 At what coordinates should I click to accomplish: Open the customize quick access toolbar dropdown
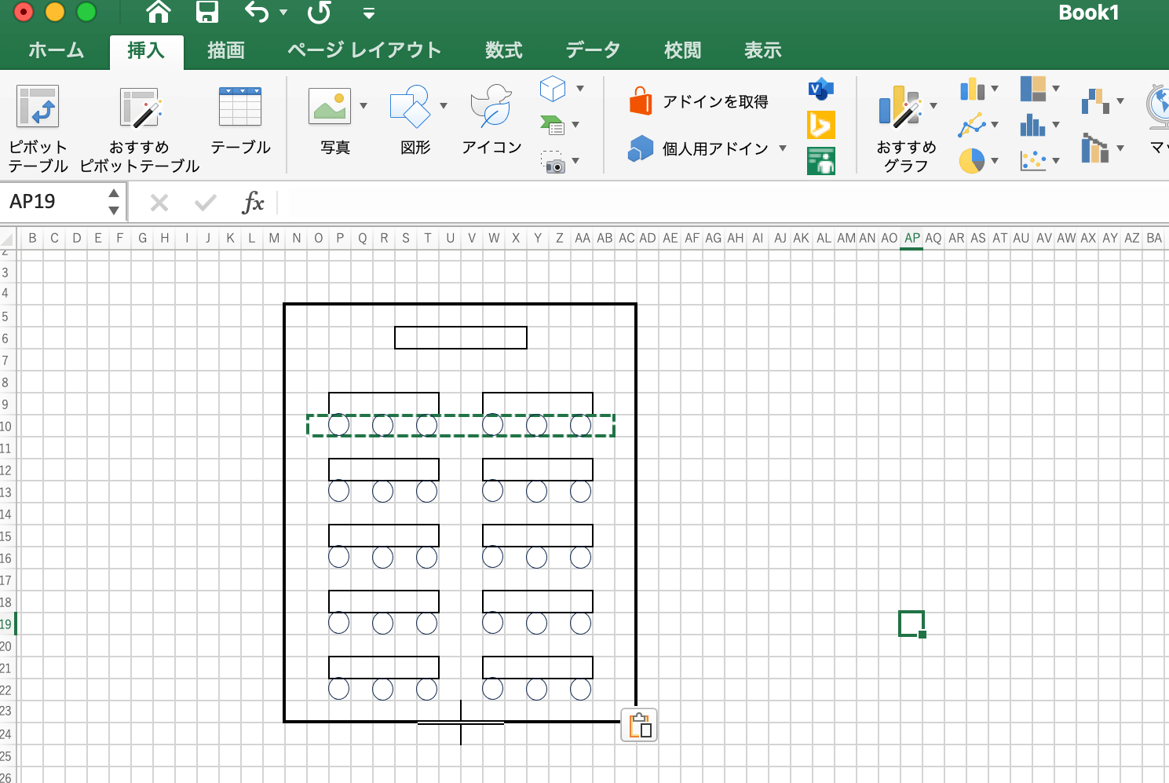click(368, 13)
